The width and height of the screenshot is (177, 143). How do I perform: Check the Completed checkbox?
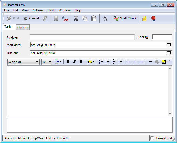tap(152, 138)
